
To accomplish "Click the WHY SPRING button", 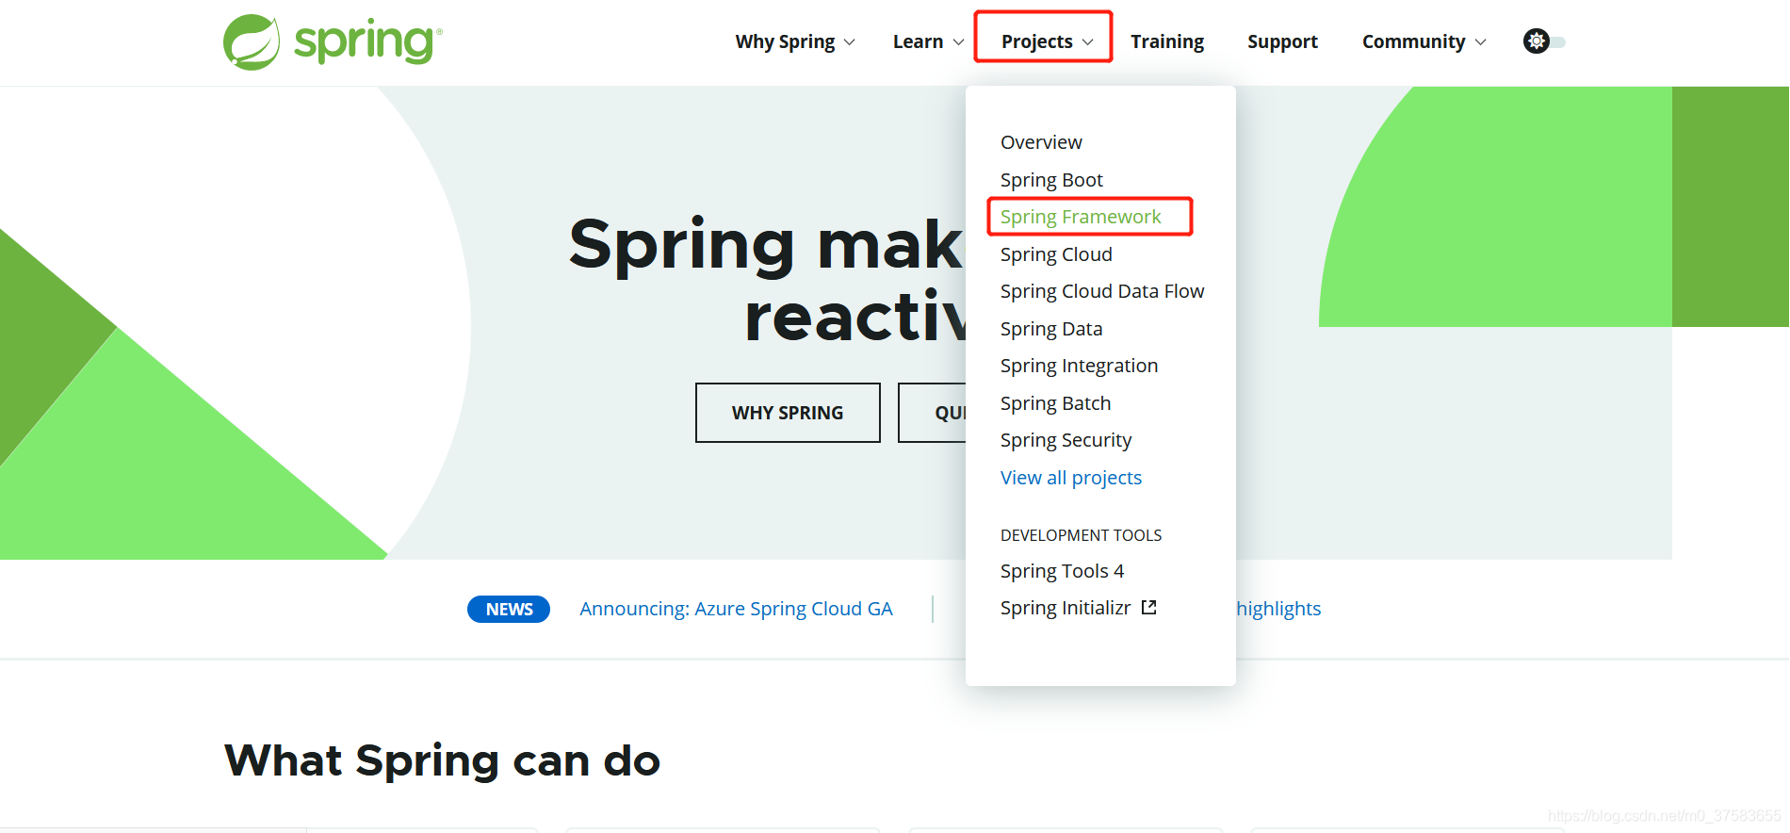I will point(788,413).
